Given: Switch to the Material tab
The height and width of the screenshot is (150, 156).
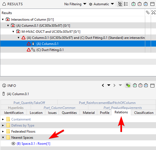Looking at the screenshot, I should [x=89, y=113].
